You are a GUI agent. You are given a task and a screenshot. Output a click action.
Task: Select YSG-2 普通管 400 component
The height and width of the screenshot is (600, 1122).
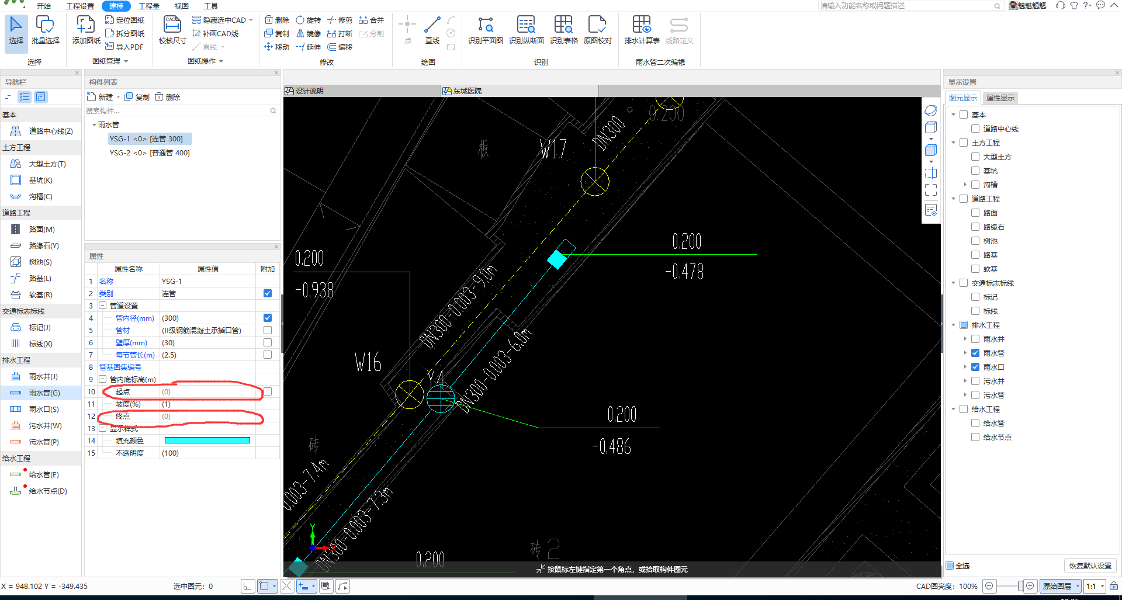[x=150, y=153]
